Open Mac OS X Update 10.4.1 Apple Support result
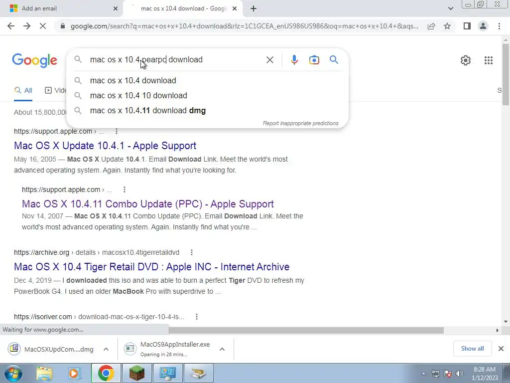Image resolution: width=510 pixels, height=383 pixels. [x=105, y=146]
